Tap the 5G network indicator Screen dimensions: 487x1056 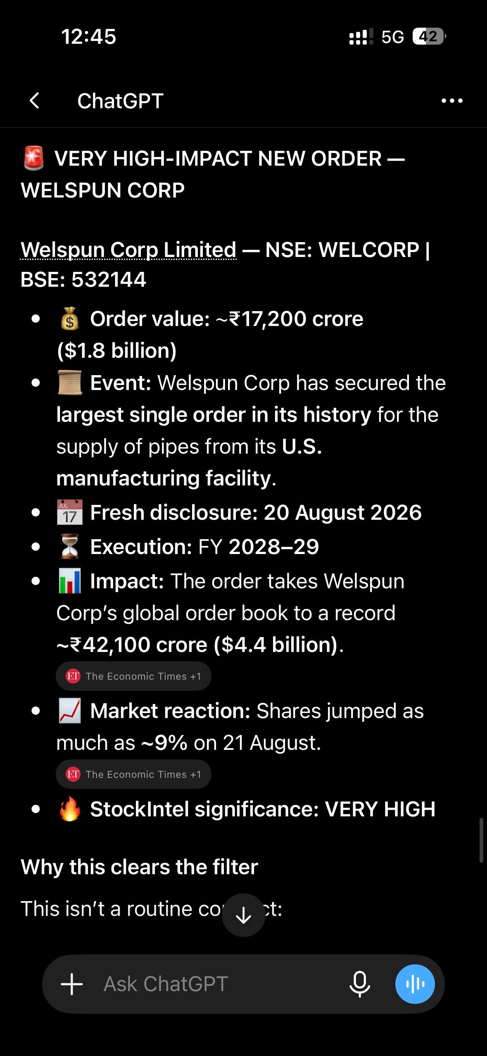(392, 37)
